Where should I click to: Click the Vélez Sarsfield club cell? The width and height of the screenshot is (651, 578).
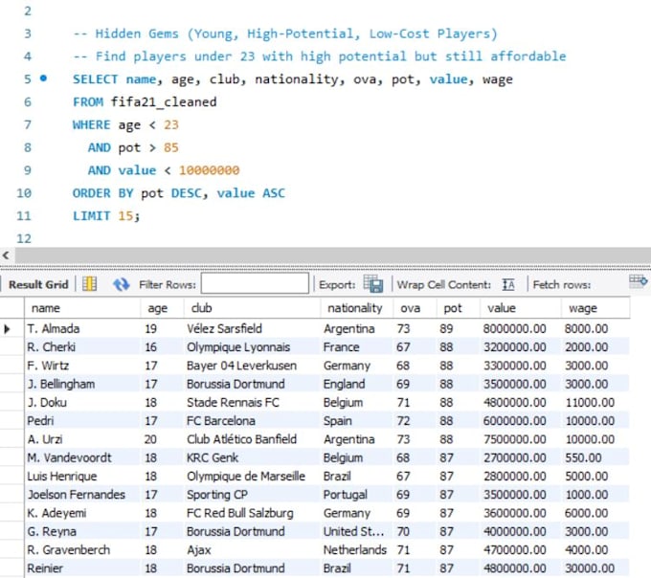point(252,328)
